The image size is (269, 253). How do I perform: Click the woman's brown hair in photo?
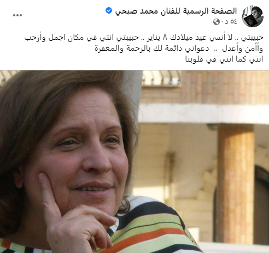coord(37,102)
